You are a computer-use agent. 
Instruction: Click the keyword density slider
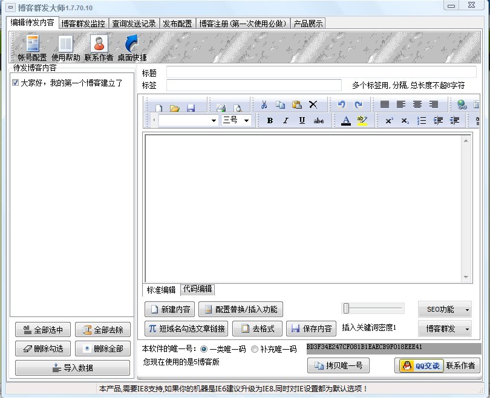[x=373, y=309]
